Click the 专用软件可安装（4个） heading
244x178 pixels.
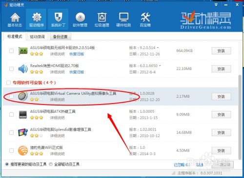pyautogui.click(x=34, y=83)
